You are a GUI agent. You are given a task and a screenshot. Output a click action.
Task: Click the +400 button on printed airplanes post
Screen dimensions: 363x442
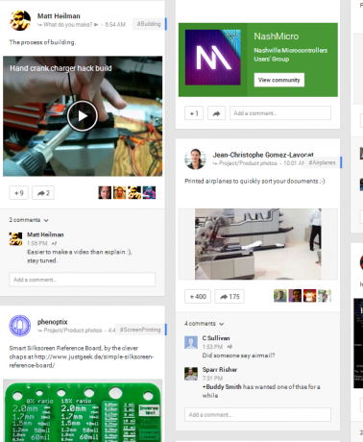198,296
